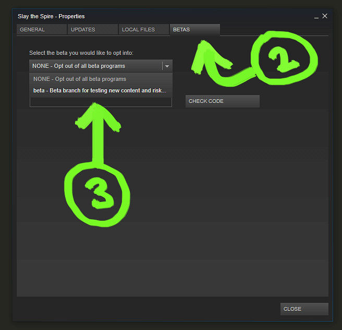The height and width of the screenshot is (330, 342).
Task: Click the beta dropdown arrow
Action: [x=167, y=66]
